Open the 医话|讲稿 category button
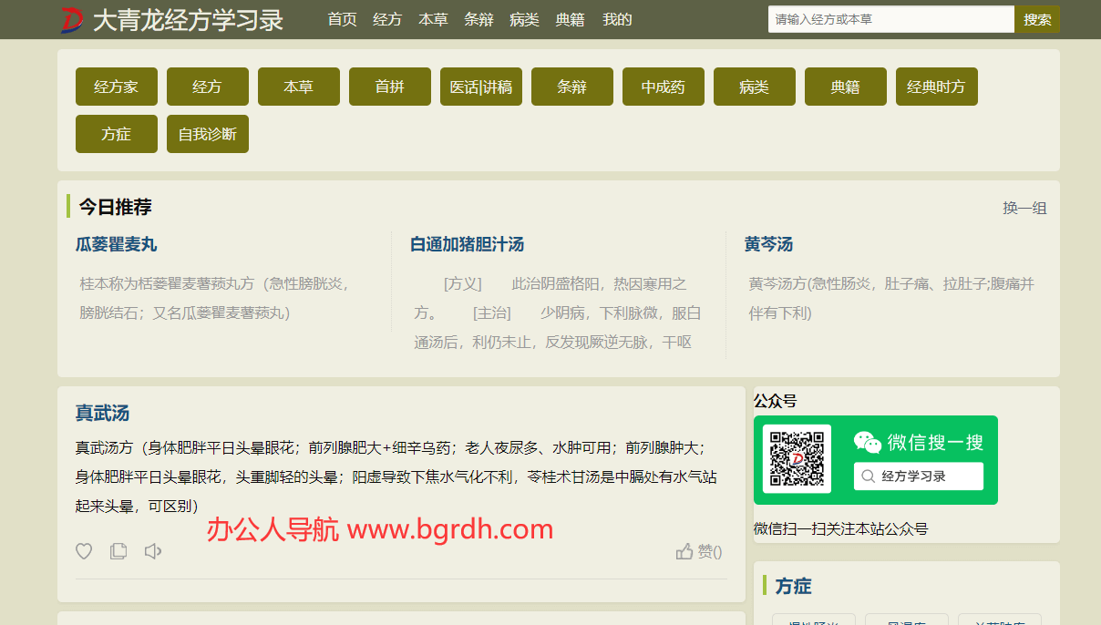 click(481, 87)
